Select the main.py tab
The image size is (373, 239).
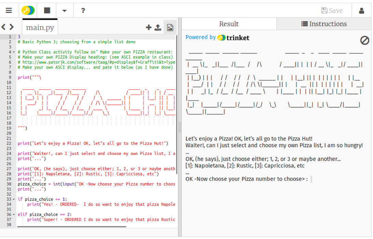[40, 28]
